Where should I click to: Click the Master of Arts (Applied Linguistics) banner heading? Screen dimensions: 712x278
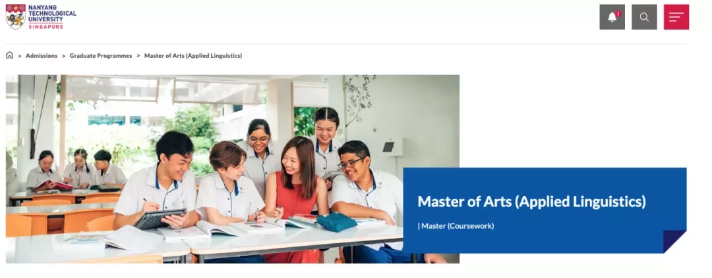tap(532, 202)
